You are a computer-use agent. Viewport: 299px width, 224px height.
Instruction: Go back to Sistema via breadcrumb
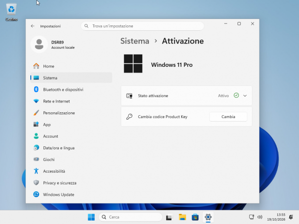(x=135, y=41)
